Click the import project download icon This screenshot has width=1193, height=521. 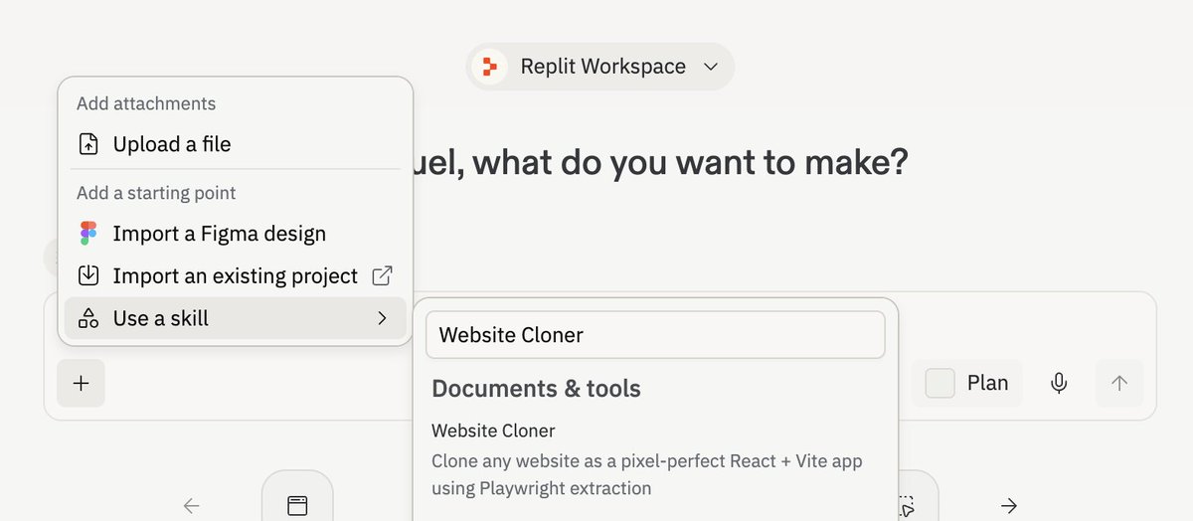(x=88, y=275)
